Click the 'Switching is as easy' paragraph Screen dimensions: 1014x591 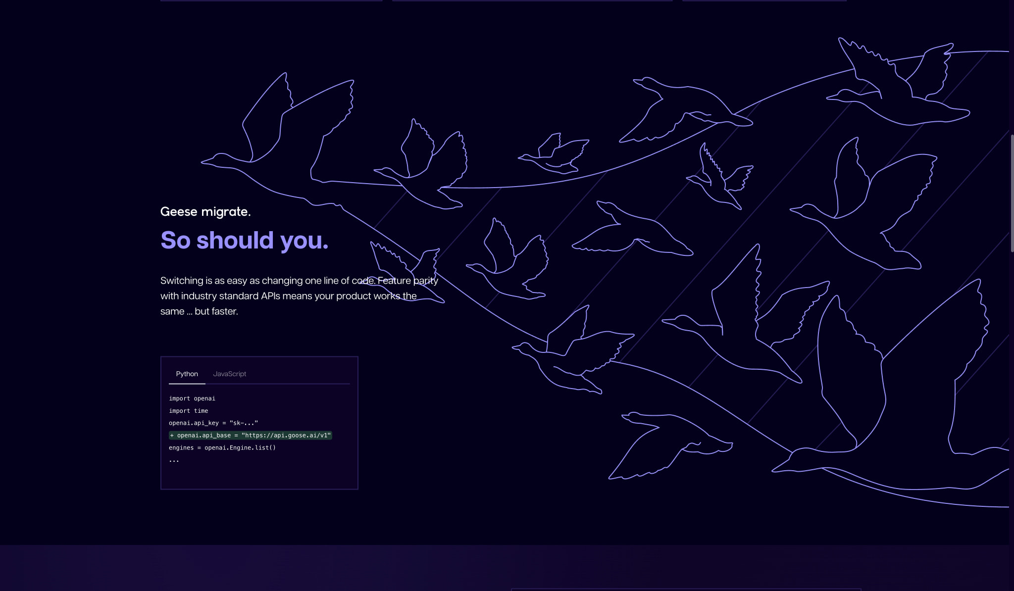pos(299,296)
